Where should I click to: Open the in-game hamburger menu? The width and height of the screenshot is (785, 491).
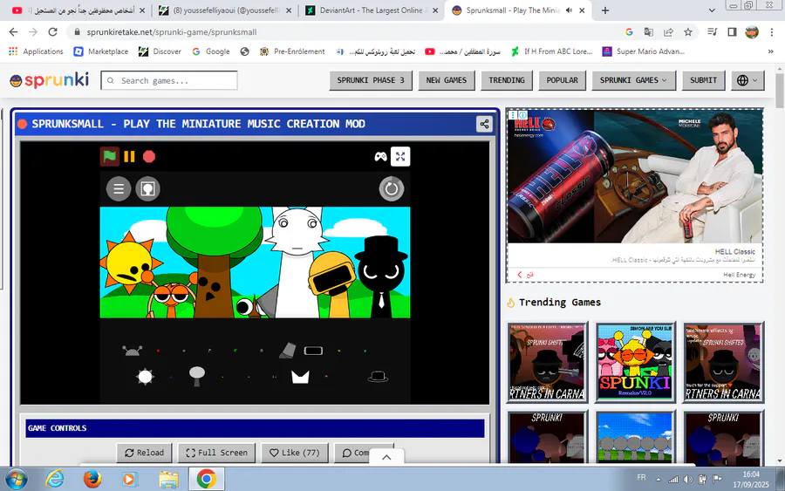point(119,188)
